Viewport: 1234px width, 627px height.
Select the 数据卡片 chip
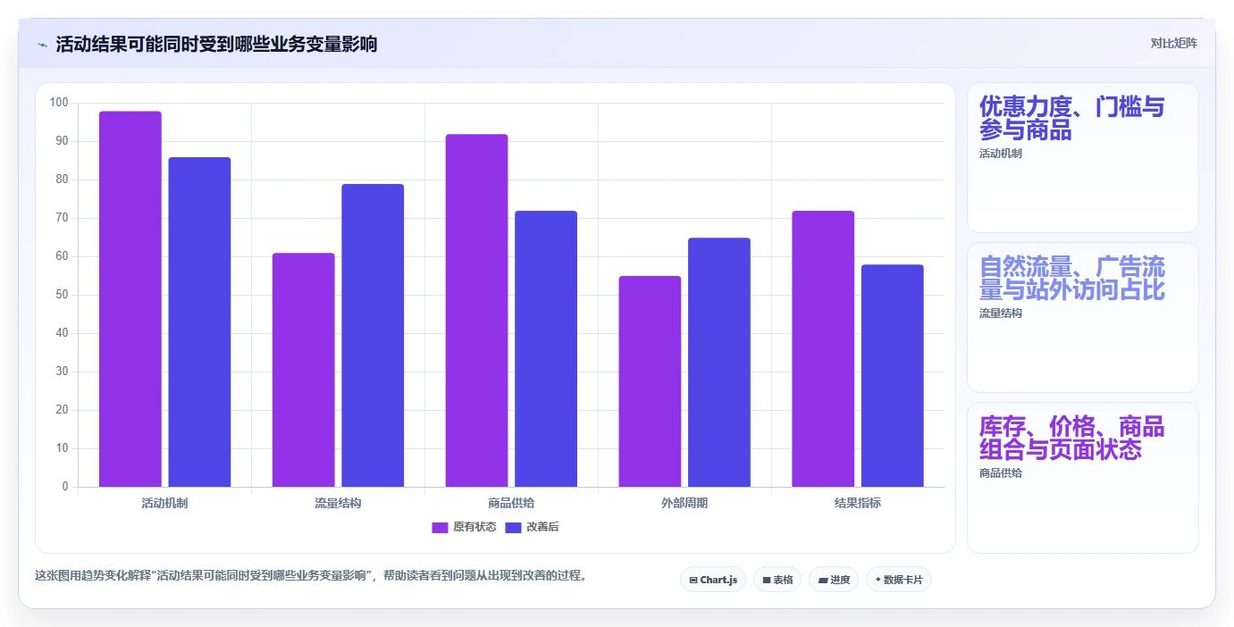[x=899, y=580]
